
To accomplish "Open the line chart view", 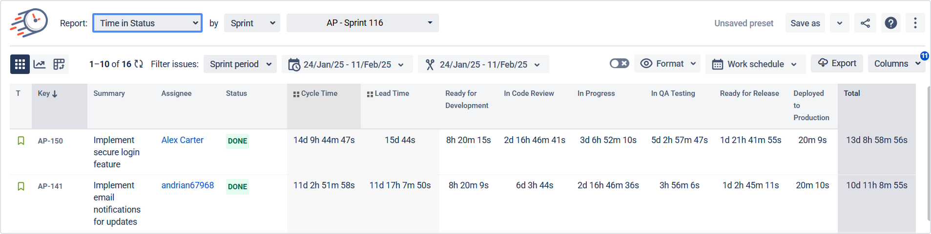I will coord(40,64).
